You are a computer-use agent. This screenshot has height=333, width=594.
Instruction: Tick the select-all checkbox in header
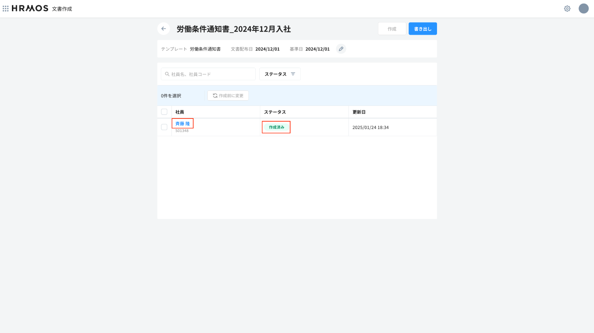(x=164, y=112)
